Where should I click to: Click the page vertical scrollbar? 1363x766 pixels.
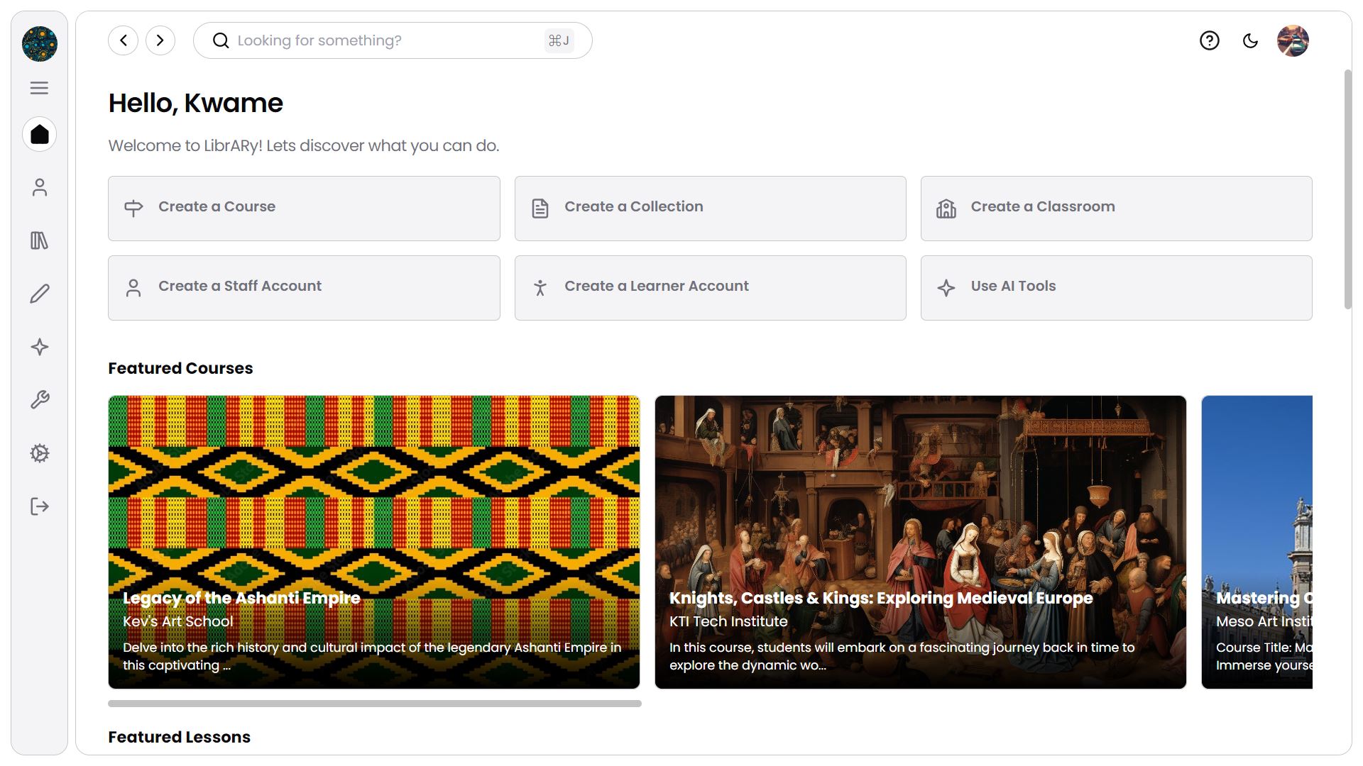click(x=1348, y=189)
